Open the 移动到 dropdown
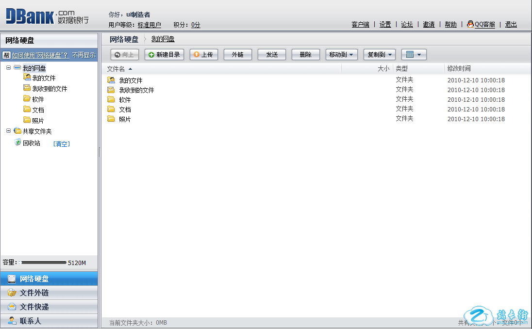Image resolution: width=532 pixels, height=329 pixels. tap(342, 55)
